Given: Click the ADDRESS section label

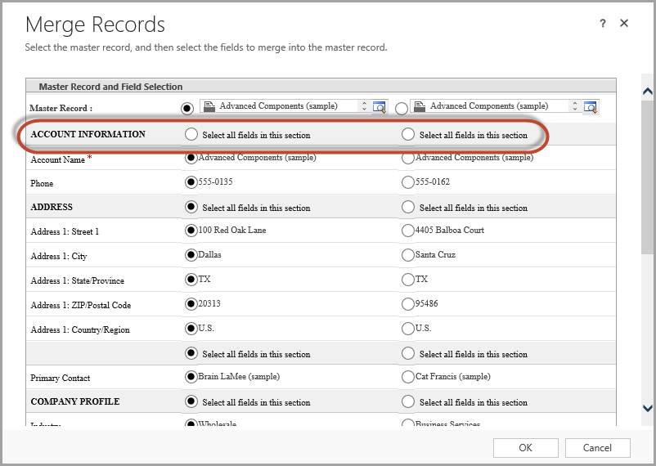Looking at the screenshot, I should pyautogui.click(x=52, y=207).
